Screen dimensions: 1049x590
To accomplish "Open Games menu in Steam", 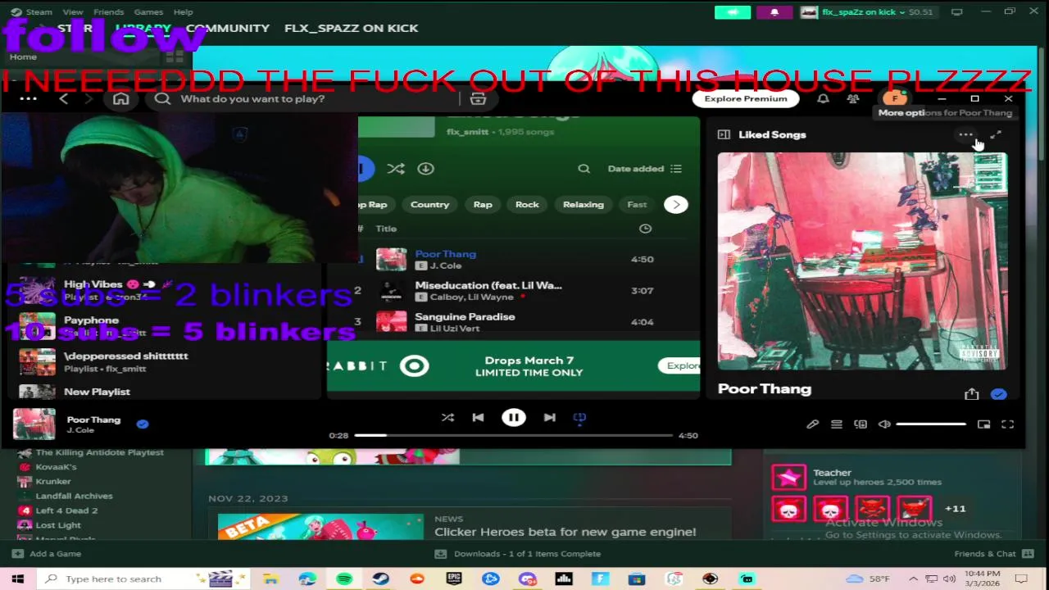I will tap(148, 12).
